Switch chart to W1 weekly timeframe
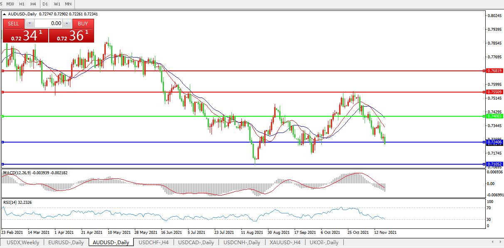504x248 pixels. point(57,4)
